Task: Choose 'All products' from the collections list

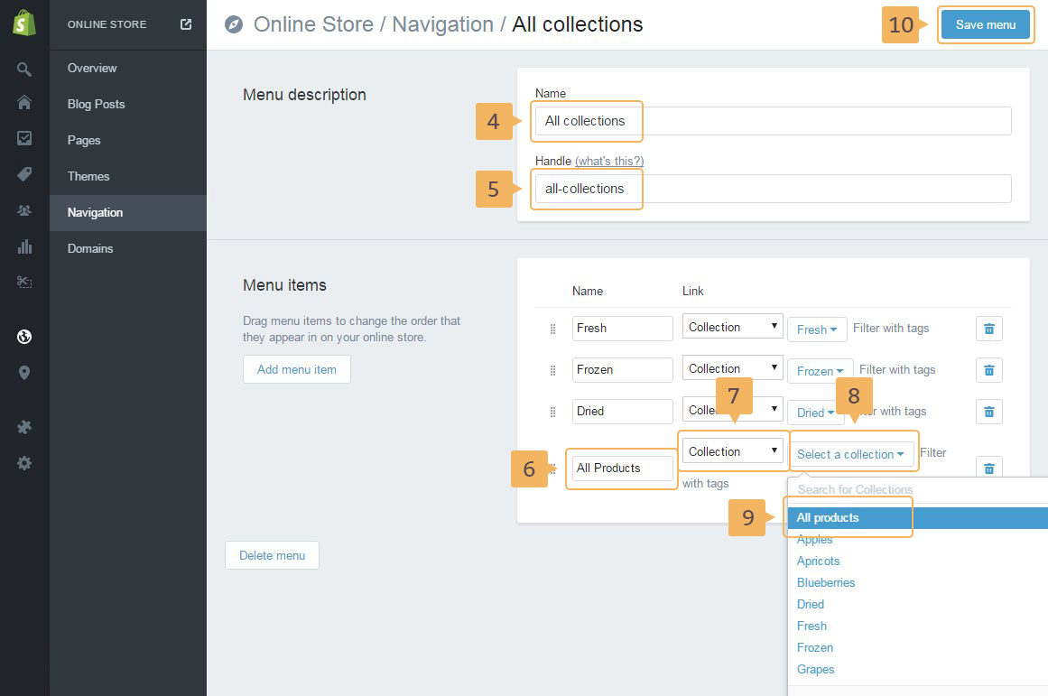Action: click(828, 518)
